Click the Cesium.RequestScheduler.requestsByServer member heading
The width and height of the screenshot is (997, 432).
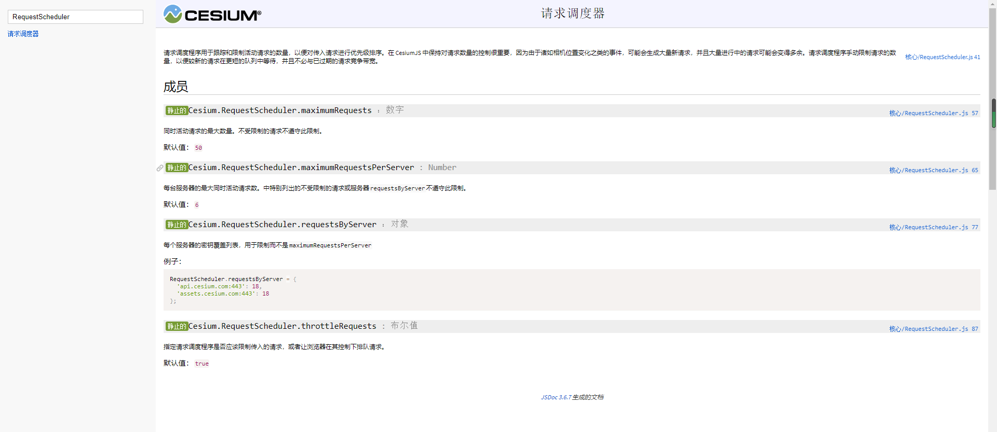pyautogui.click(x=282, y=225)
